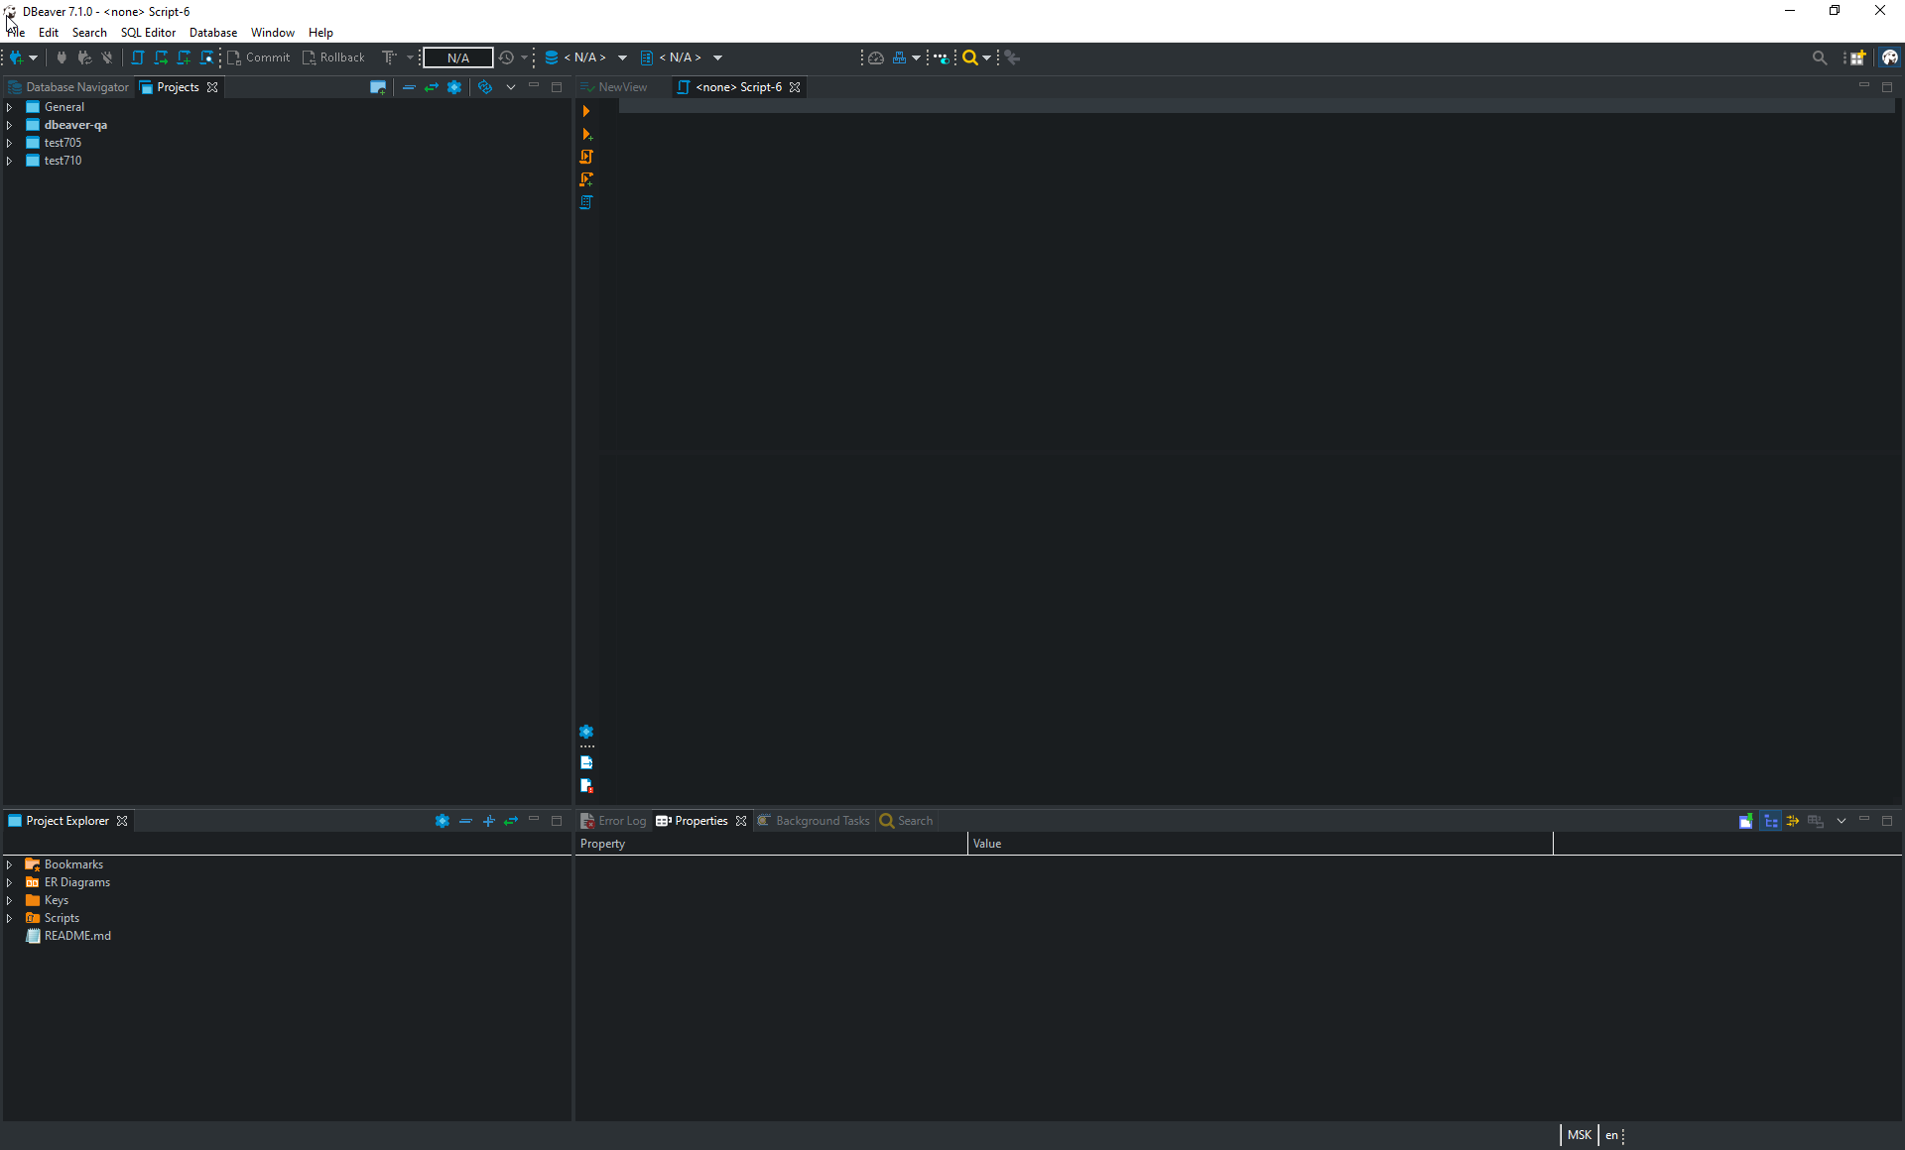Pin the Properties view
The height and width of the screenshot is (1150, 1905).
click(1746, 821)
